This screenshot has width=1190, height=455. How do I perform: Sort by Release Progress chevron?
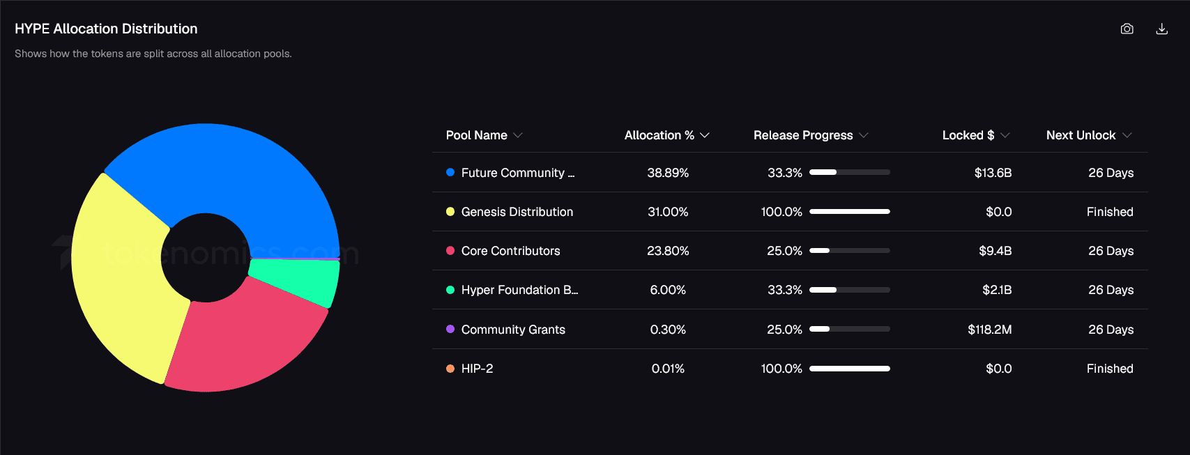click(863, 135)
